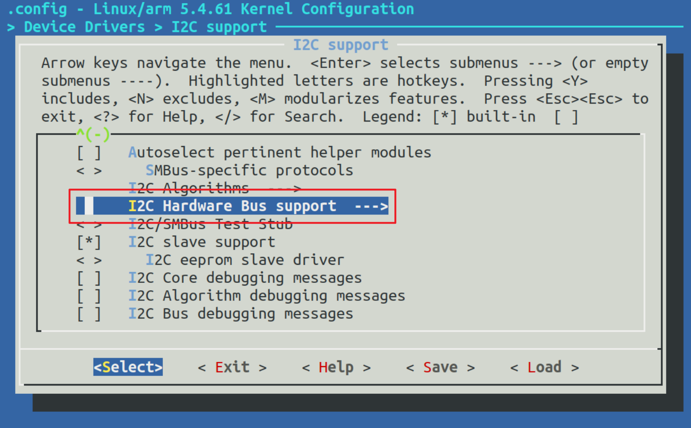Open I2C Hardware Bus support submenu
This screenshot has height=428, width=691.
click(x=232, y=206)
